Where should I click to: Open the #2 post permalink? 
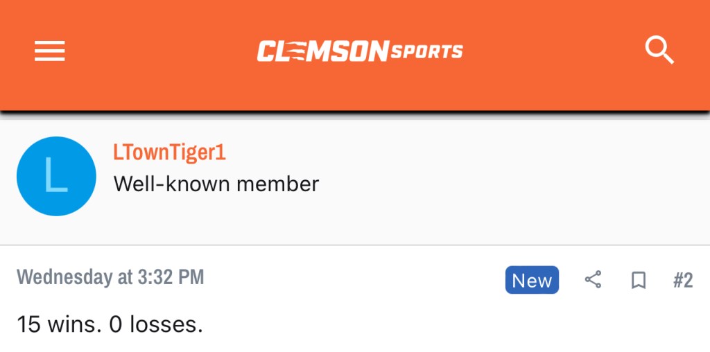(682, 280)
